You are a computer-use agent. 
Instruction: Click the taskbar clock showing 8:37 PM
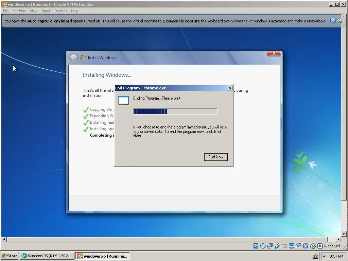point(336,256)
